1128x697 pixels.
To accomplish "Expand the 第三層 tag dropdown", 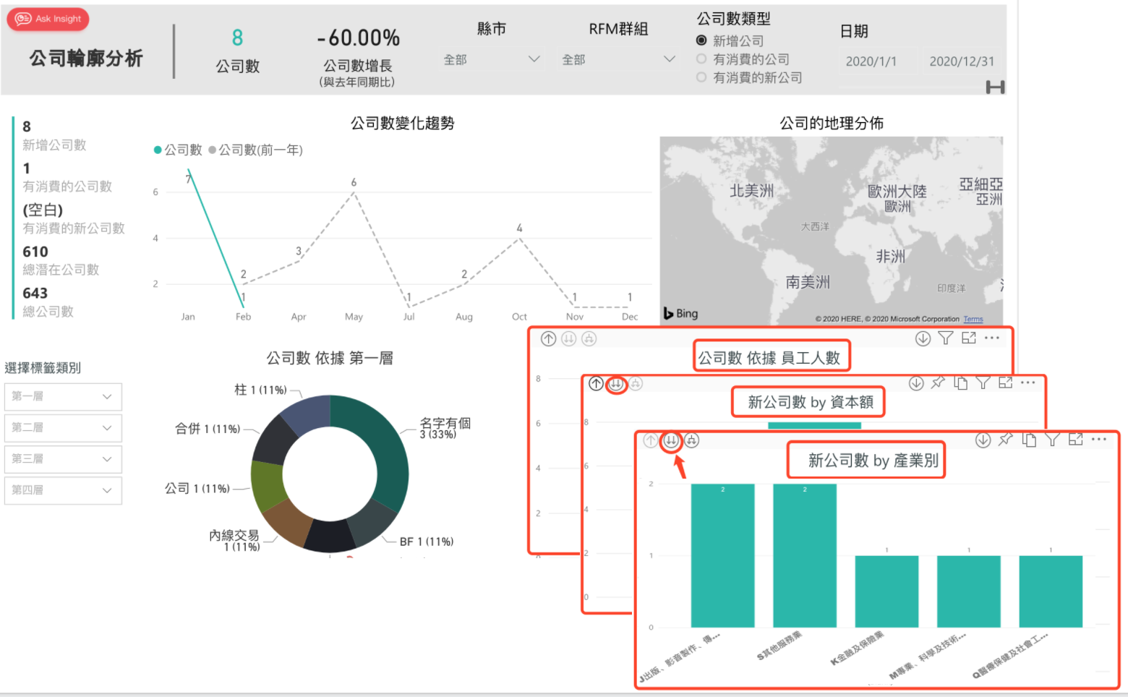I will (x=63, y=459).
